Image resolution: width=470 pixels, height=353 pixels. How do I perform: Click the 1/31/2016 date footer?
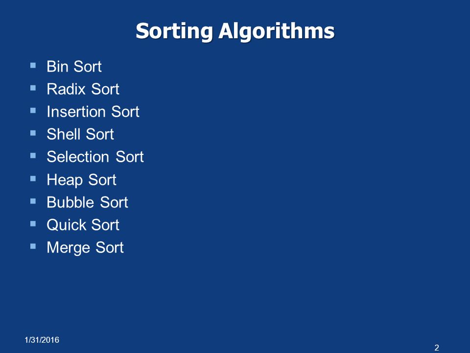pyautogui.click(x=42, y=340)
